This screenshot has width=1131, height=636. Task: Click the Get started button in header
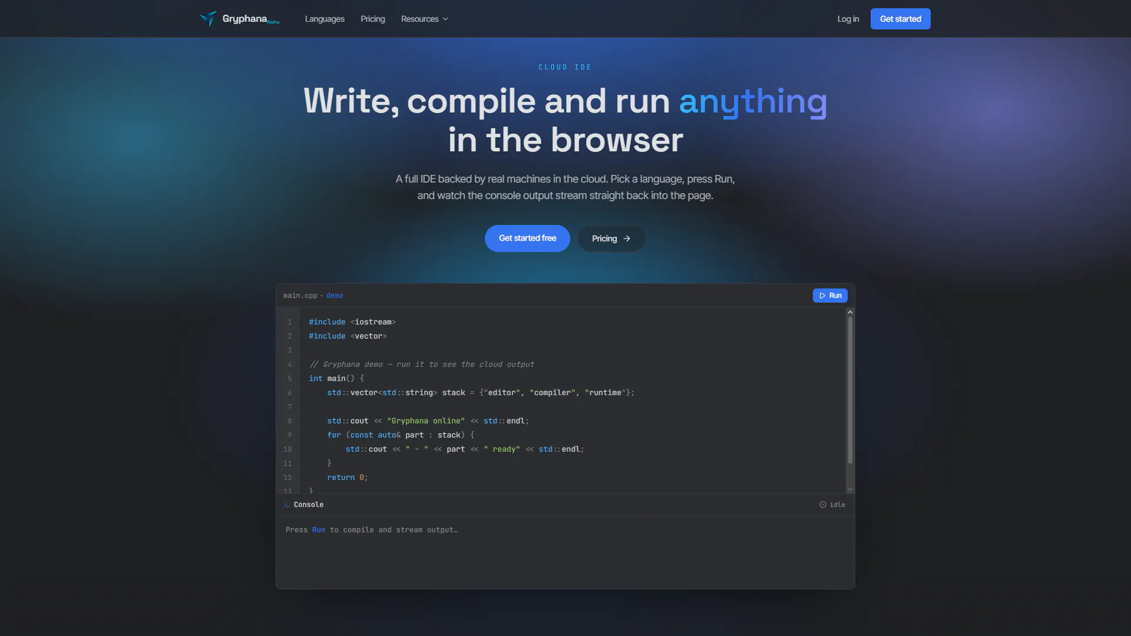pyautogui.click(x=900, y=19)
